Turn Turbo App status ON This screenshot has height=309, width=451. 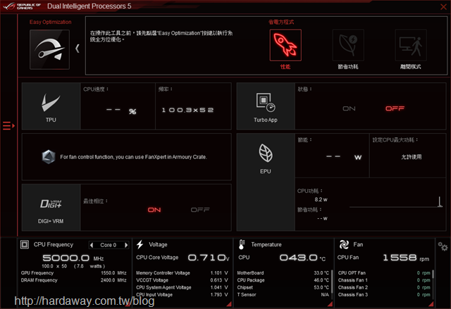tap(349, 108)
